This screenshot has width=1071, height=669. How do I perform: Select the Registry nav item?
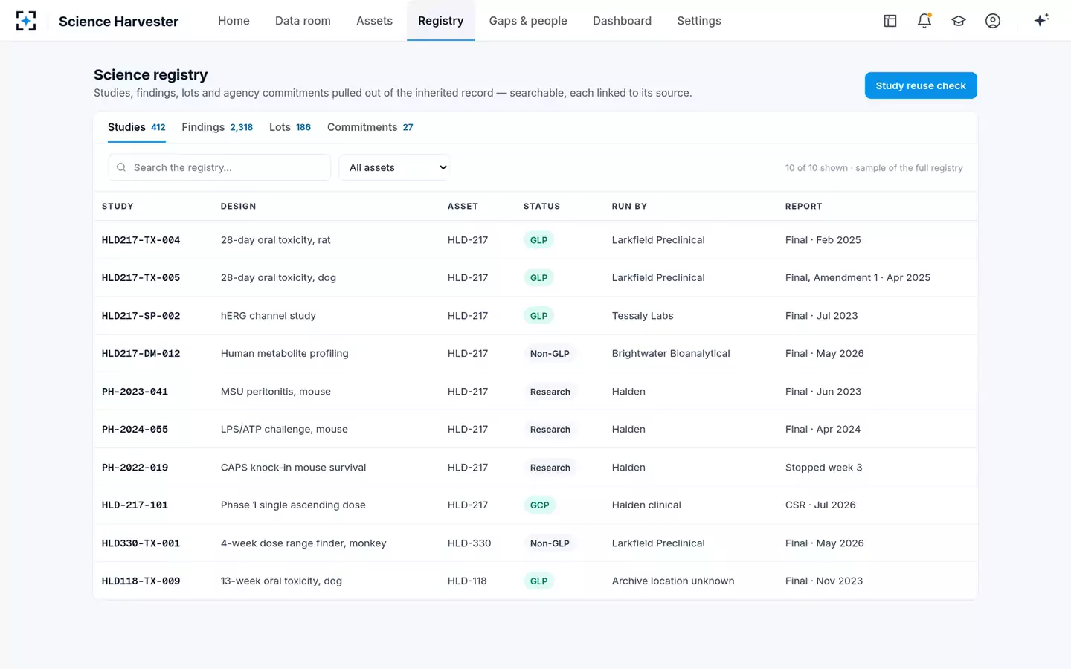[x=440, y=21]
